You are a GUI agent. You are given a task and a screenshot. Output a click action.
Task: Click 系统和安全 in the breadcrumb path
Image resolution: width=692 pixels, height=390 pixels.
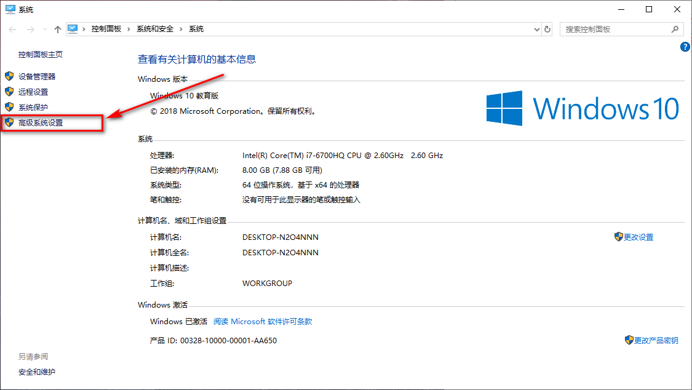[155, 29]
